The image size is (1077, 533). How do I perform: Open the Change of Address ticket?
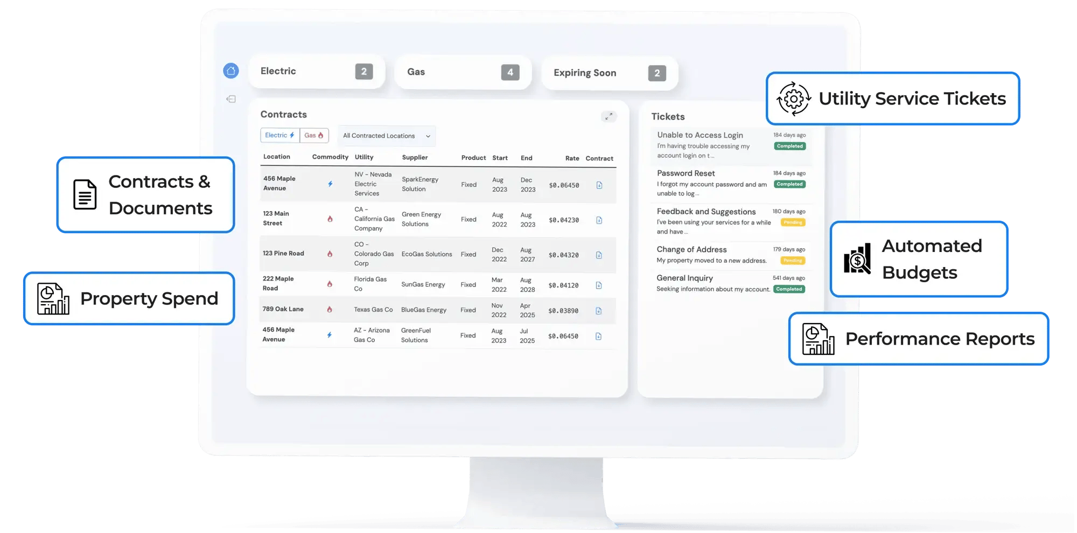click(x=731, y=255)
